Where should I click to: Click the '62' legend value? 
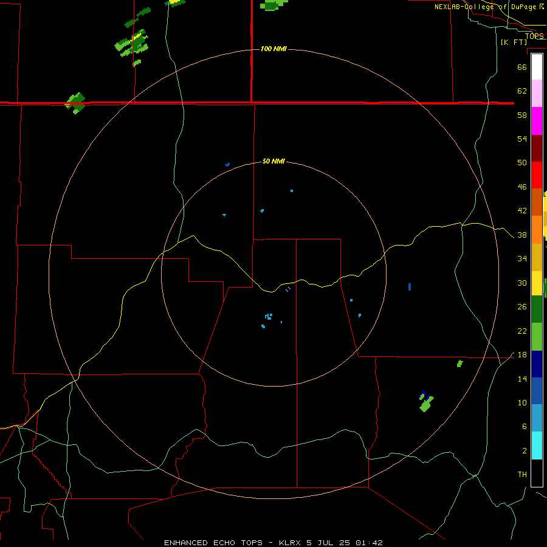pos(522,91)
